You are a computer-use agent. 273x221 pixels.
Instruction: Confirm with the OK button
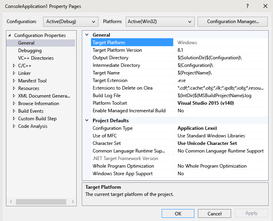point(178,213)
